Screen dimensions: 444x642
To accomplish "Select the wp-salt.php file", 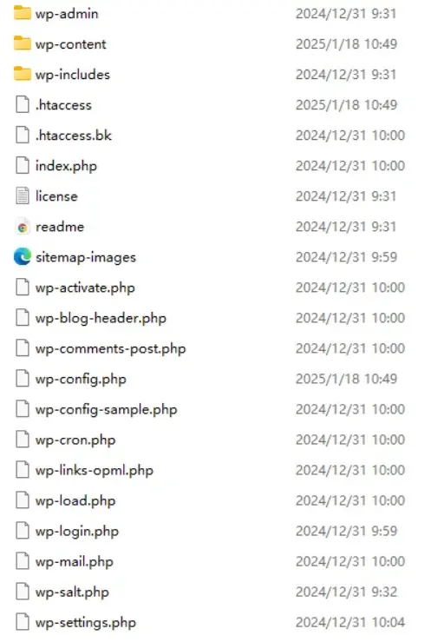I will click(72, 592).
